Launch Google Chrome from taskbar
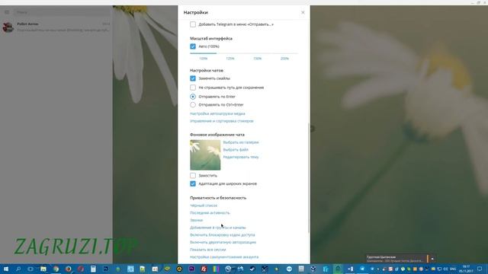This screenshot has height=274, width=488. point(56,269)
